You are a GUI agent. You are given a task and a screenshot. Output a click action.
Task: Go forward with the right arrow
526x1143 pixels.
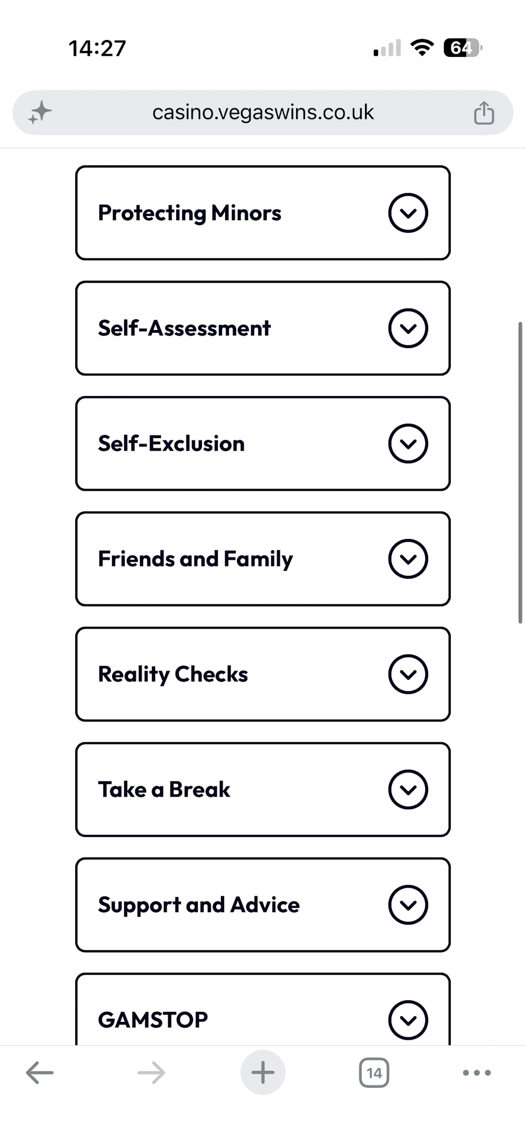click(151, 1072)
